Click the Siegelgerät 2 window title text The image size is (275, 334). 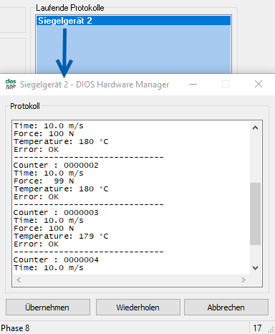pyautogui.click(x=95, y=85)
